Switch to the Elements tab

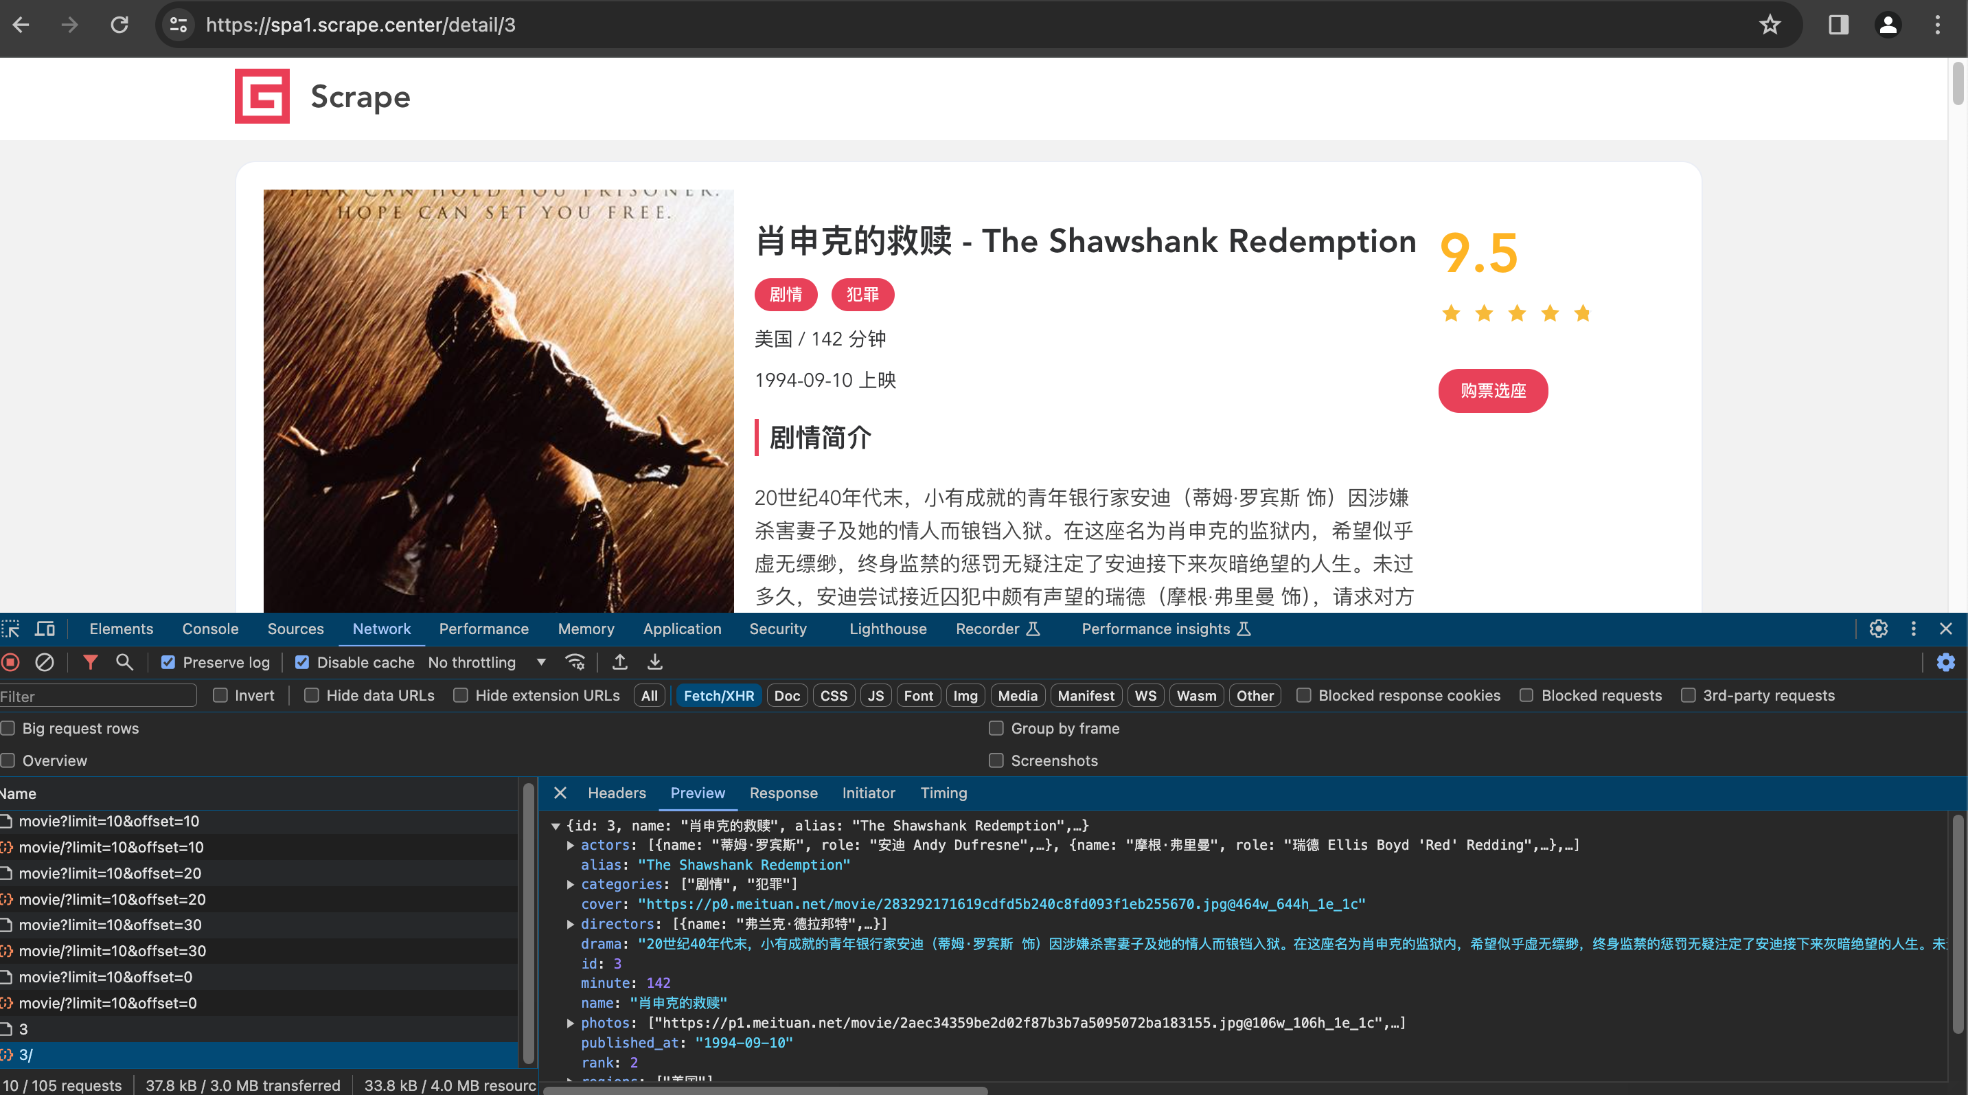122,629
